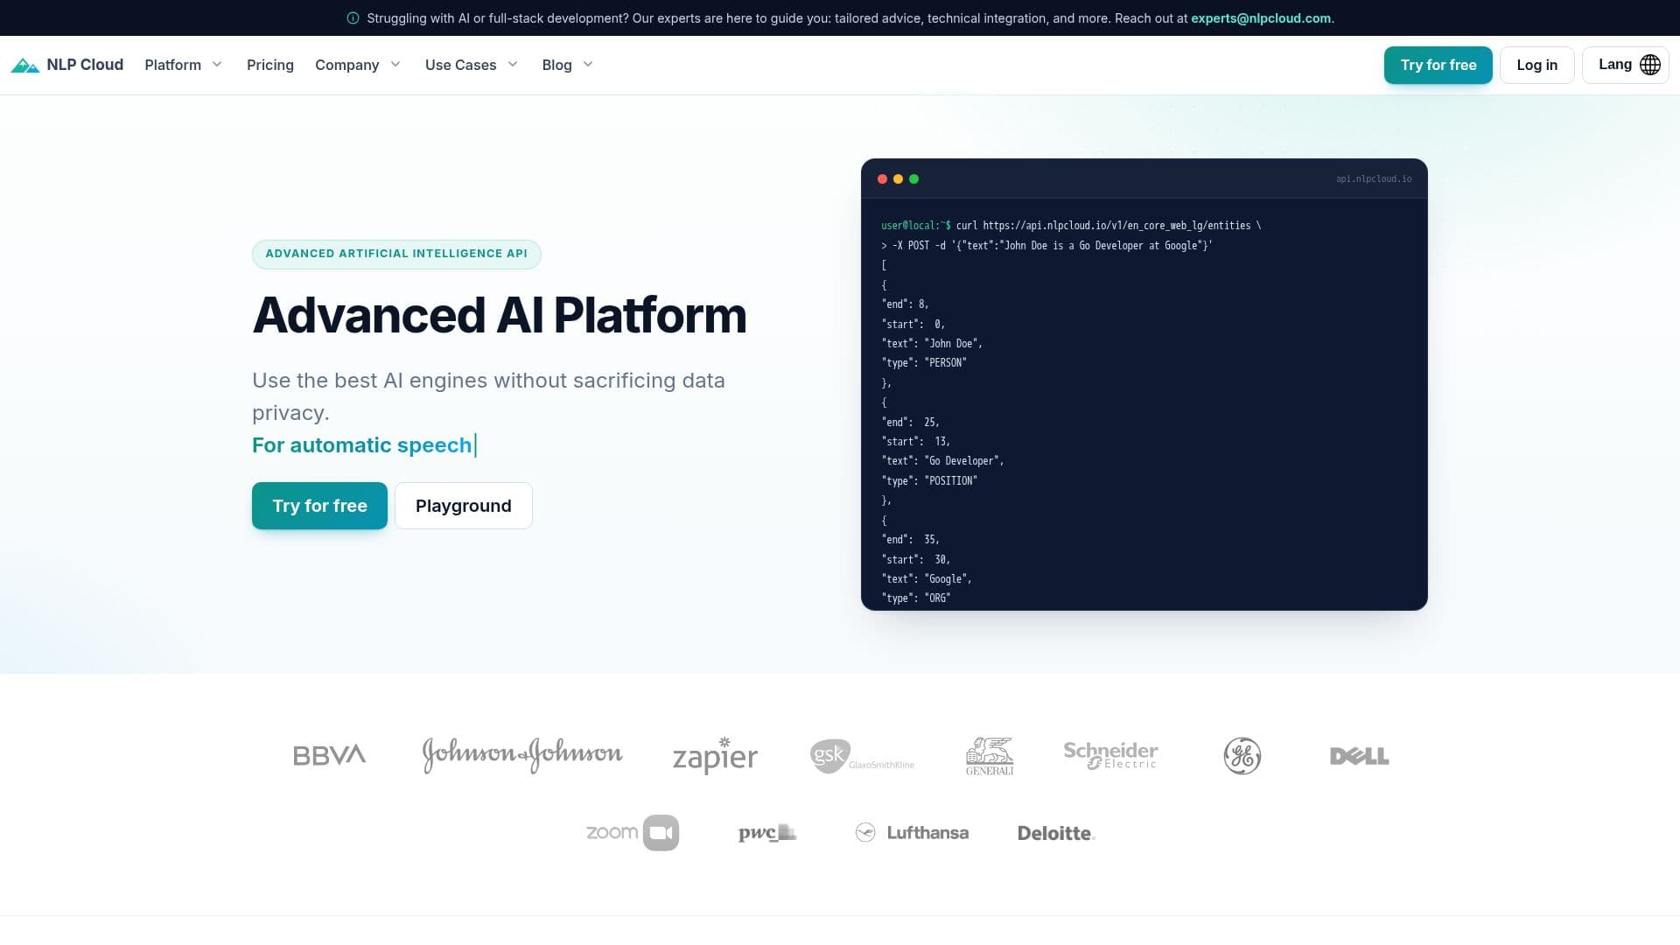Open the Lang language selector
The height and width of the screenshot is (945, 1680).
click(1625, 65)
